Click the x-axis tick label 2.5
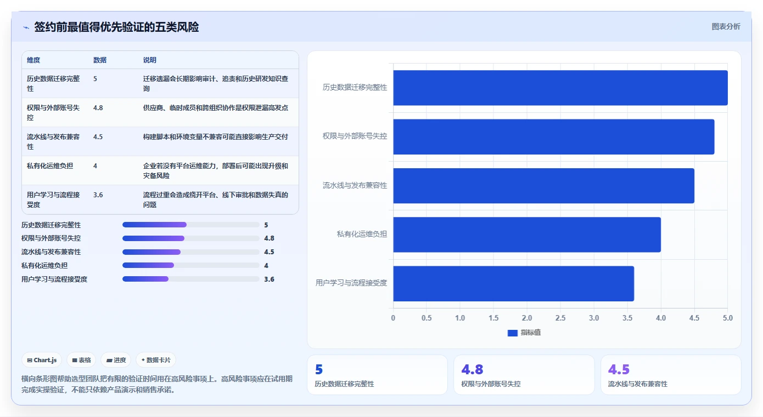763x417 pixels. (x=560, y=318)
